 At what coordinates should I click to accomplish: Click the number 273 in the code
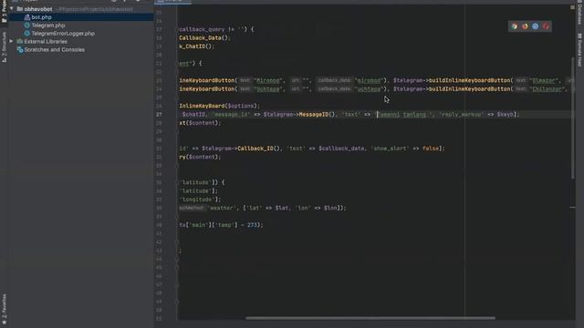click(x=252, y=225)
